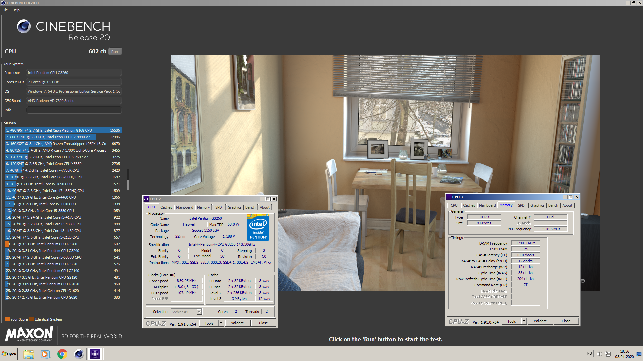The width and height of the screenshot is (643, 361).
Task: Click the network tray icon
Action: click(x=608, y=354)
